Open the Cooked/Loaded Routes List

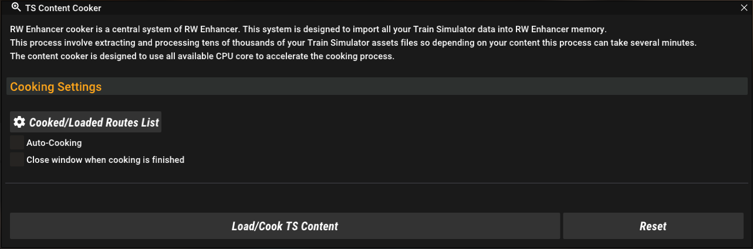(x=94, y=122)
